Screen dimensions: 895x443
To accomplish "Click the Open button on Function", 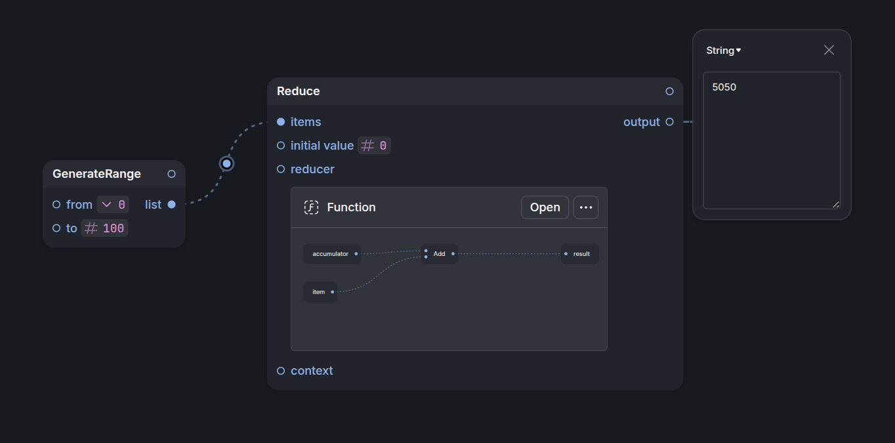I will point(545,207).
